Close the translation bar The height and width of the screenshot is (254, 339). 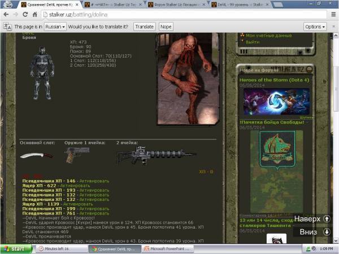332,27
